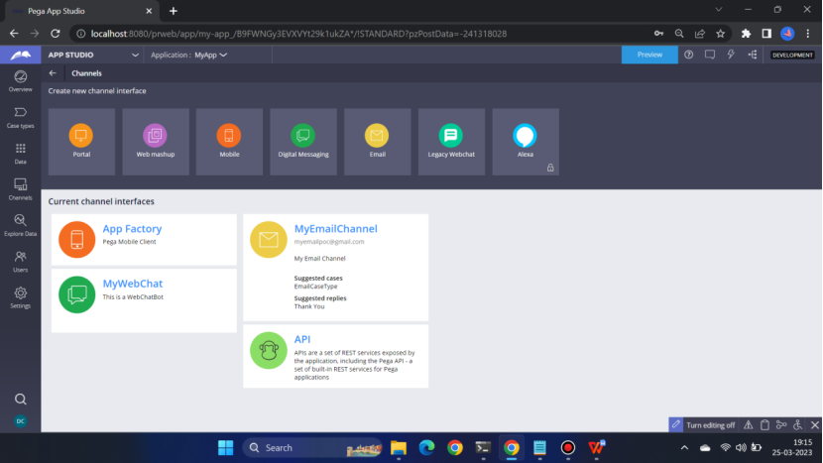The height and width of the screenshot is (463, 823).
Task: Select the Pega App Studio tab
Action: pos(81,11)
